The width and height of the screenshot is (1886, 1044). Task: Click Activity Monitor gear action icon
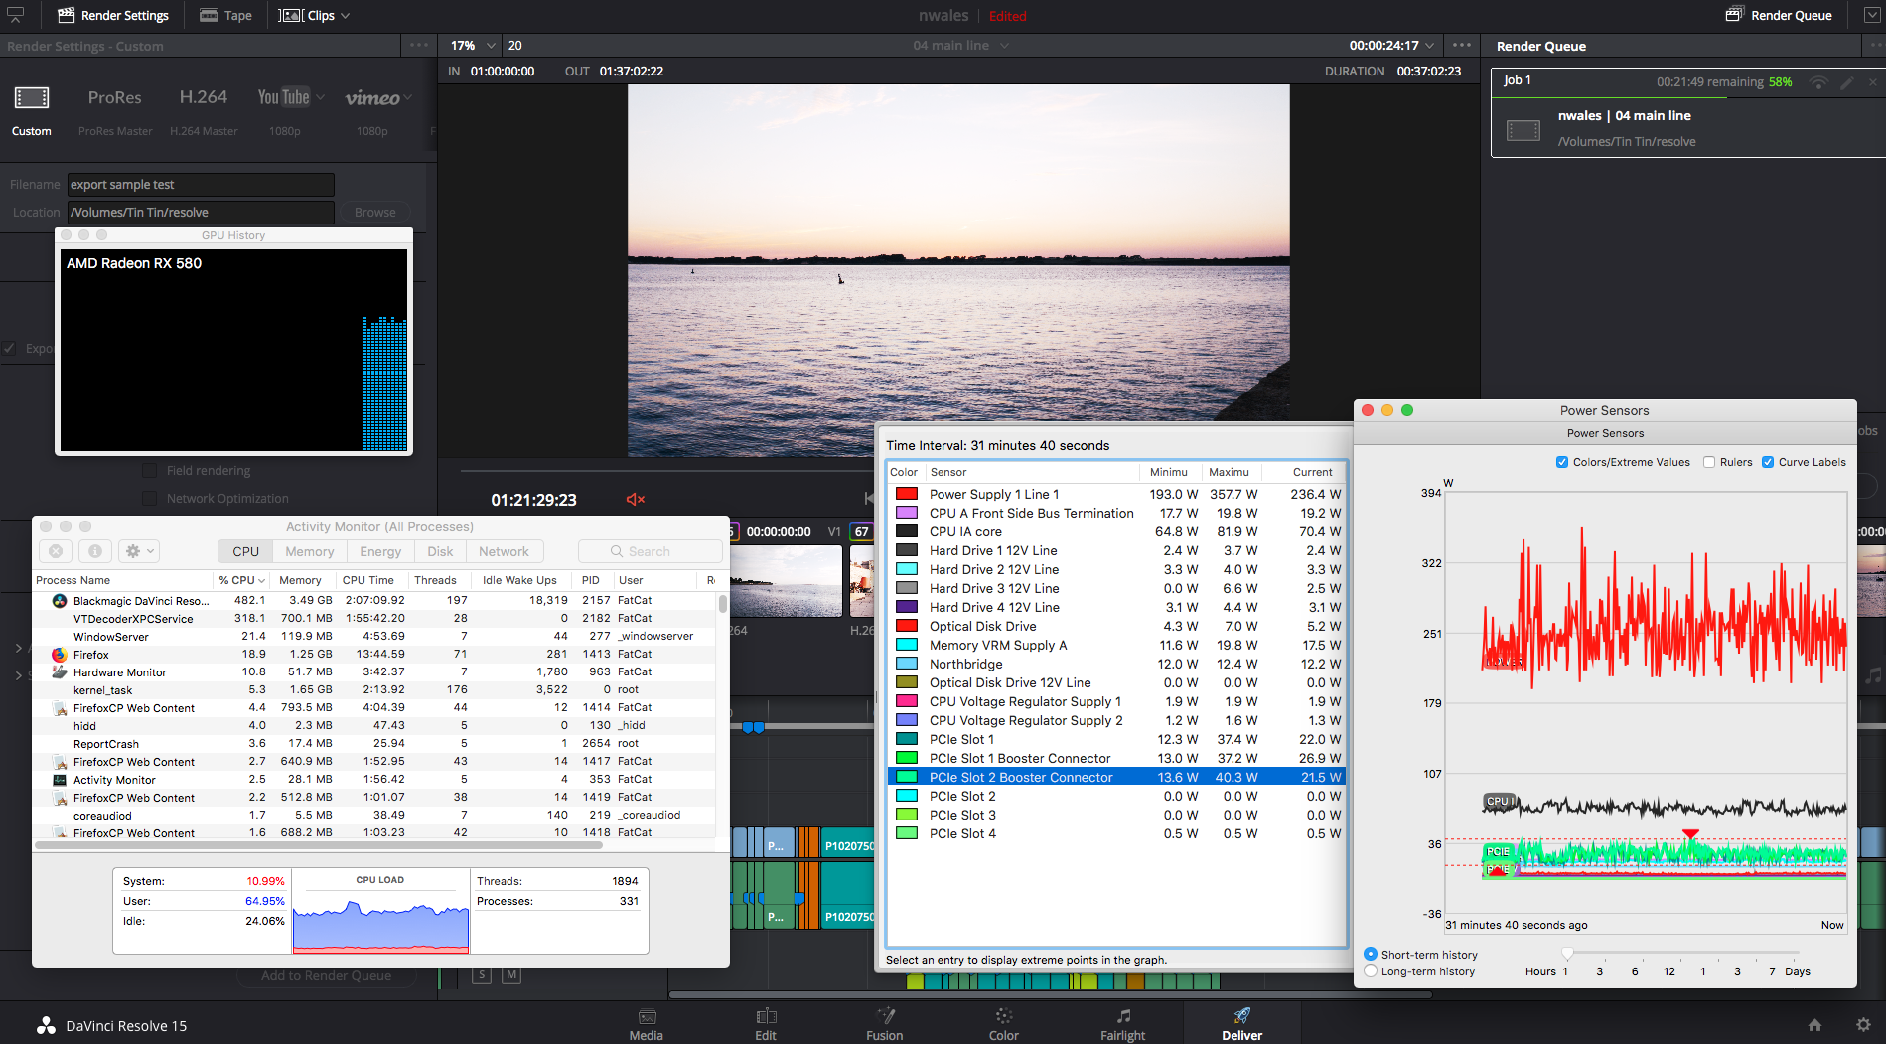(x=138, y=551)
